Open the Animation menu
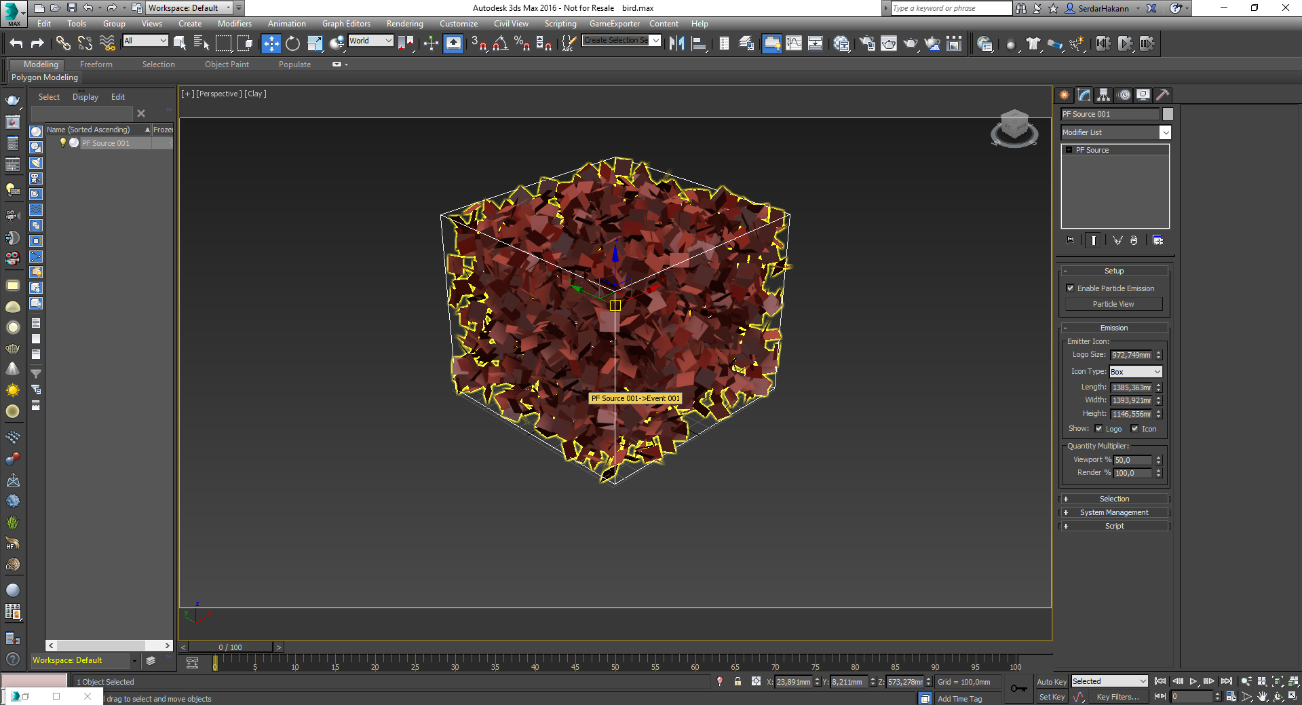Viewport: 1302px width, 705px height. (286, 23)
